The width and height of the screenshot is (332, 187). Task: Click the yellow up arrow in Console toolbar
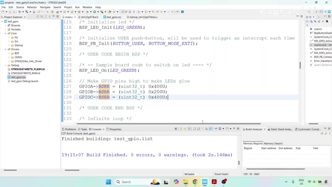point(185,129)
